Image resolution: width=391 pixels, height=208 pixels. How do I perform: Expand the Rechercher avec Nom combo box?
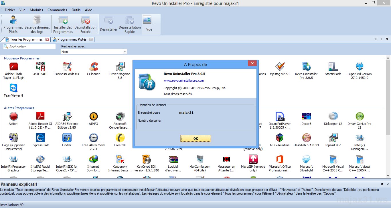click(x=125, y=52)
